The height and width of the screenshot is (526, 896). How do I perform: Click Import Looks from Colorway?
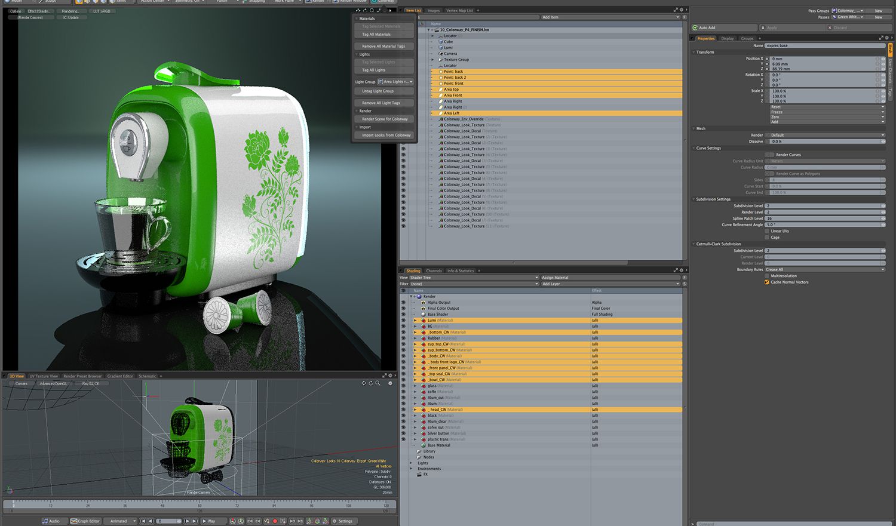coord(383,135)
